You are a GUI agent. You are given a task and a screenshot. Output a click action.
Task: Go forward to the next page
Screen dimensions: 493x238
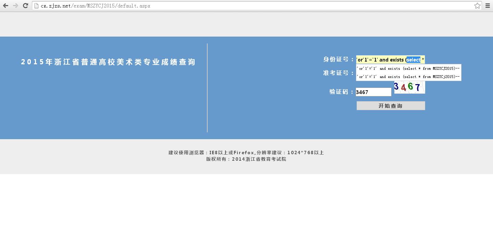click(15, 5)
